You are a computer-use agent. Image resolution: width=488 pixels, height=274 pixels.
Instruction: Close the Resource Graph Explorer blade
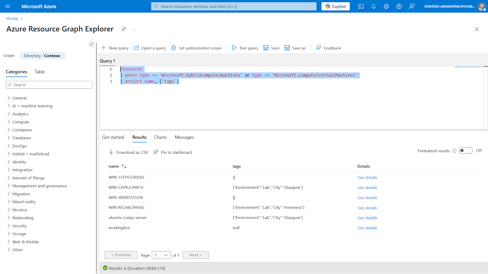click(x=477, y=29)
